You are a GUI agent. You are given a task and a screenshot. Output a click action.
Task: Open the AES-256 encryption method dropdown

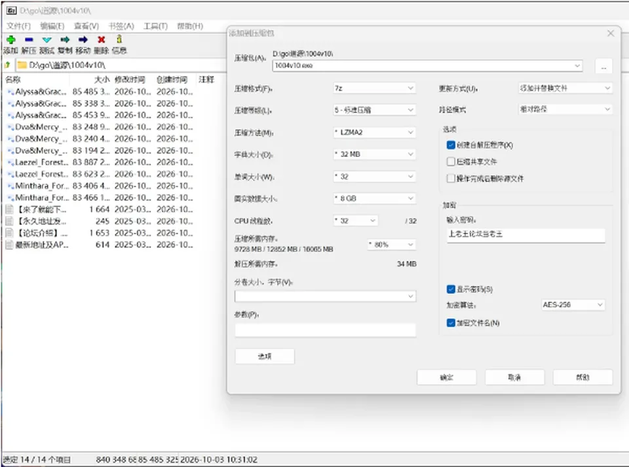(573, 305)
